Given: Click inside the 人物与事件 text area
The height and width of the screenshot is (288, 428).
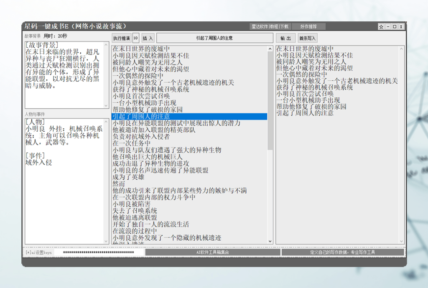Looking at the screenshot, I should pyautogui.click(x=64, y=181).
